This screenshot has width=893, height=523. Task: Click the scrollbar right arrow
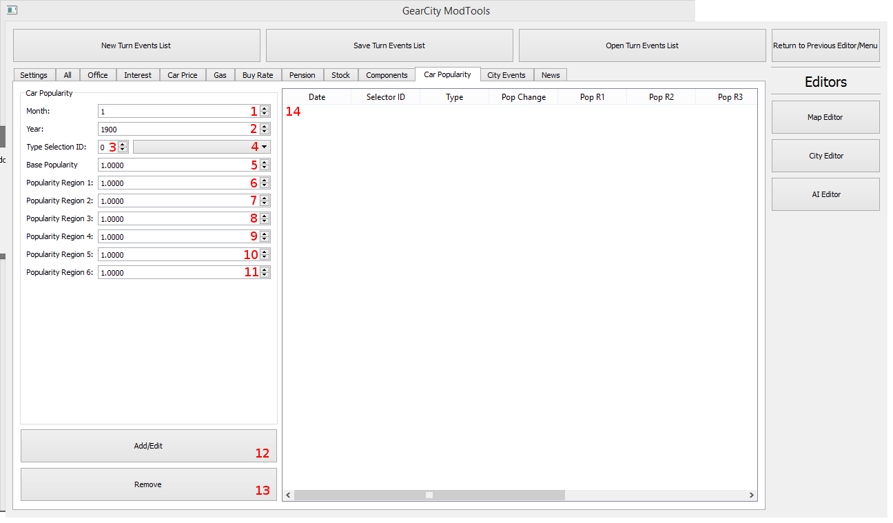751,495
